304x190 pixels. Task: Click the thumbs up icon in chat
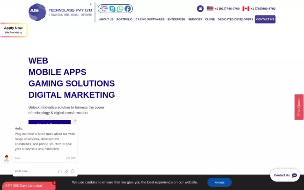point(60,171)
